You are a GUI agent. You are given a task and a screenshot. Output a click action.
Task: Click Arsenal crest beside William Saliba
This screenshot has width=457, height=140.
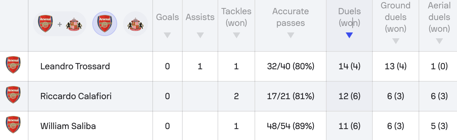13,125
